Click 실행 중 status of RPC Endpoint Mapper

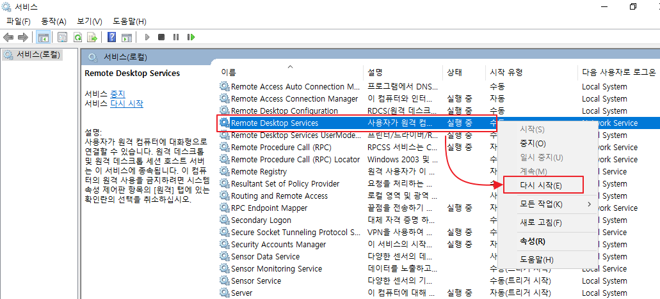pyautogui.click(x=459, y=208)
